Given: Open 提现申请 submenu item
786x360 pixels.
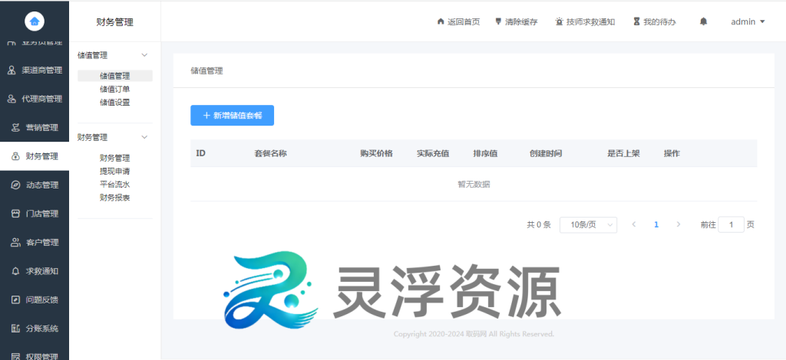Looking at the screenshot, I should coord(115,171).
